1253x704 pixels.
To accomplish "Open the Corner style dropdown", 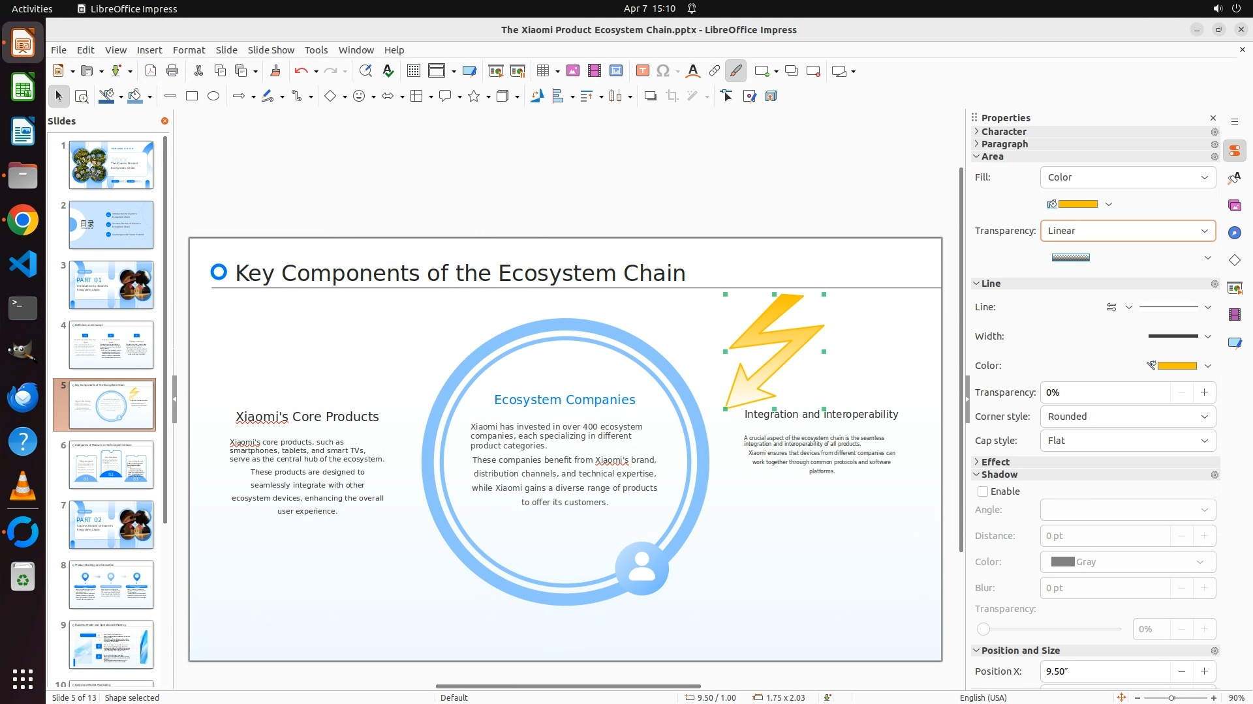I will click(x=1127, y=417).
